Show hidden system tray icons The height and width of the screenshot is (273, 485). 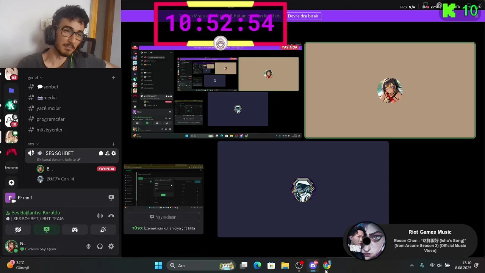point(412,265)
